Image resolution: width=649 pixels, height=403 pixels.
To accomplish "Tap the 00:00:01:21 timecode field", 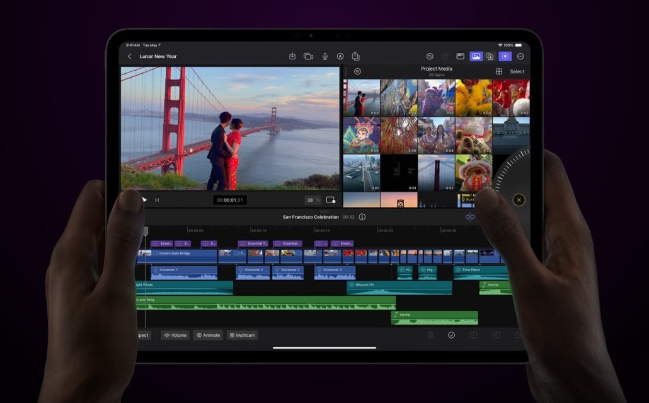I will tap(230, 200).
